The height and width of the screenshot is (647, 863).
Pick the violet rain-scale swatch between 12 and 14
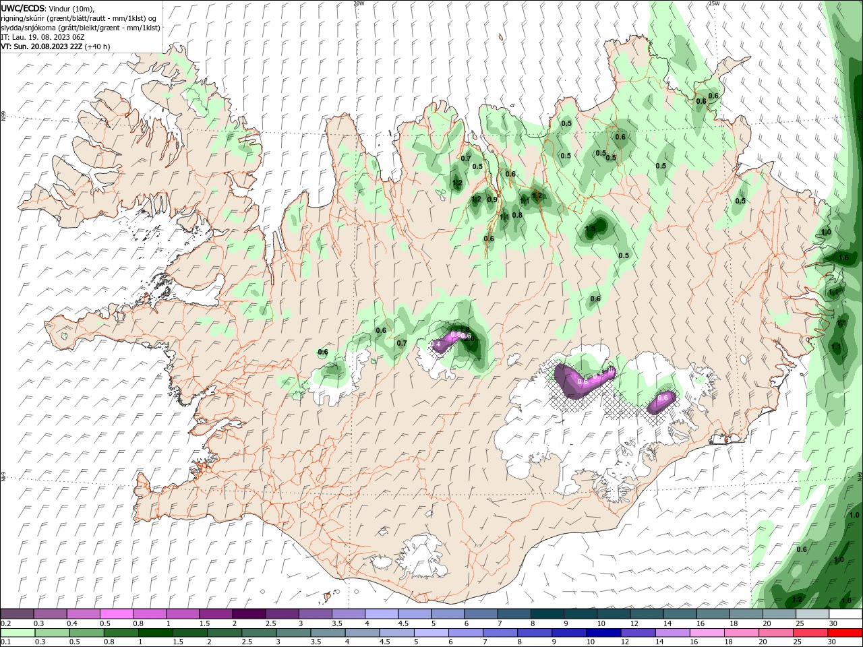[x=637, y=633]
